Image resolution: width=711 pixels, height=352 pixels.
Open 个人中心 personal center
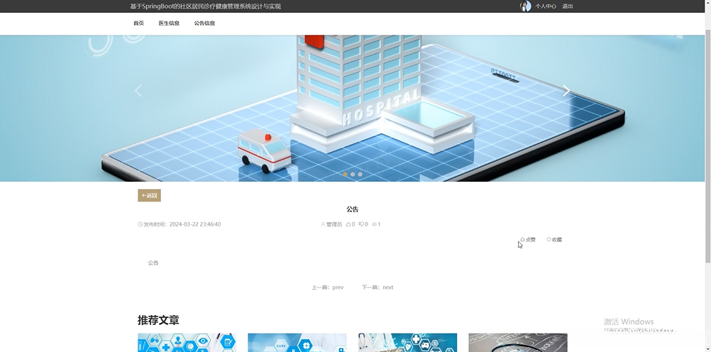[x=546, y=6]
